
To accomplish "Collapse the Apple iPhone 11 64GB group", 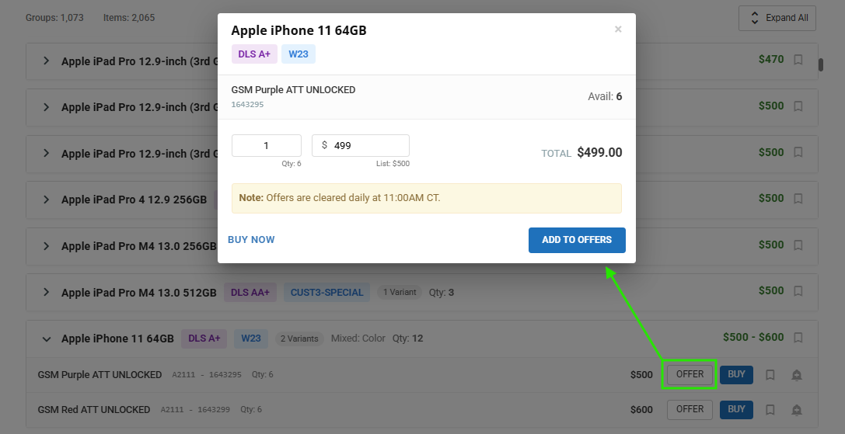I will point(47,339).
